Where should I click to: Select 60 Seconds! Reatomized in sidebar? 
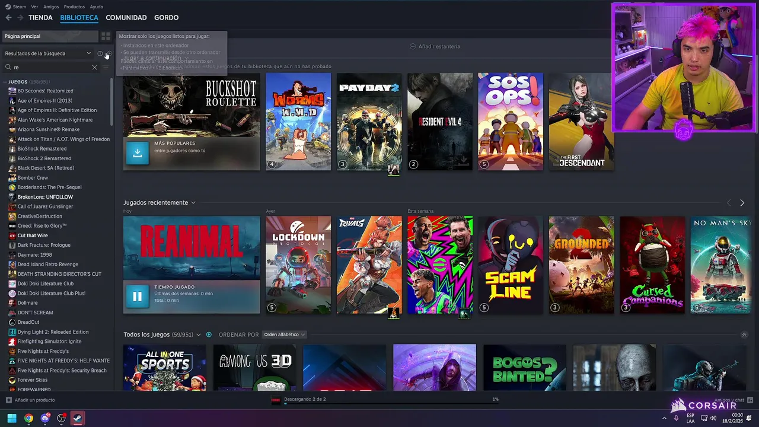tap(45, 91)
